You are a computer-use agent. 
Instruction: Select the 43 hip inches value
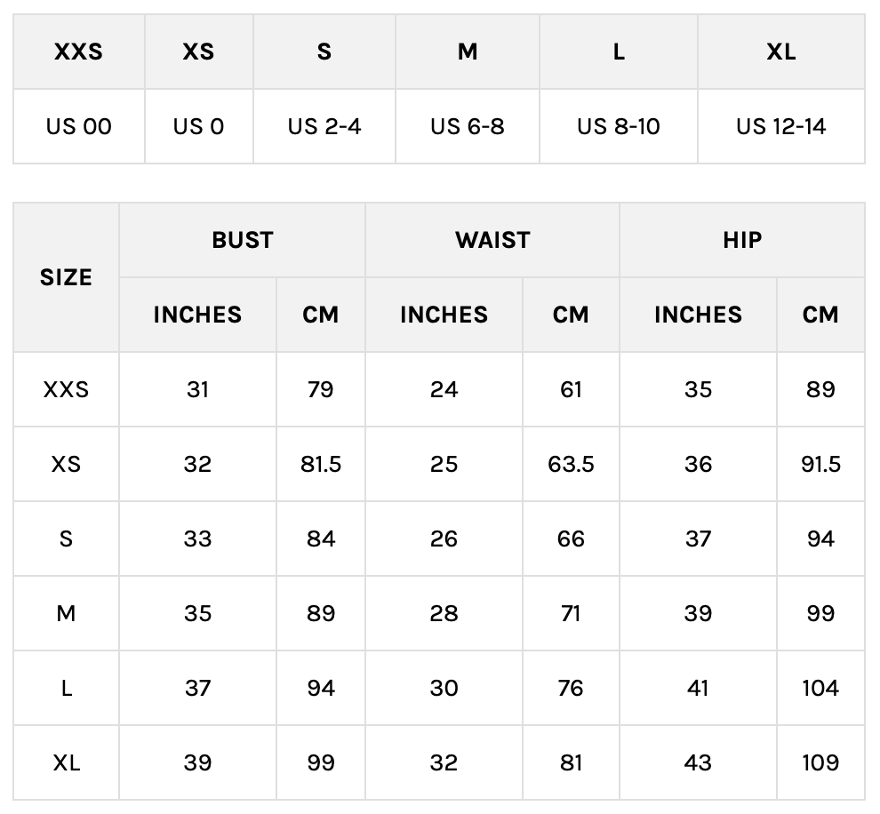coord(698,762)
